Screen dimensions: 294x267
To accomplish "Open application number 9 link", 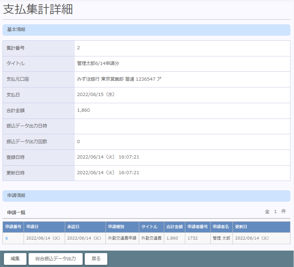I will 6,238.
